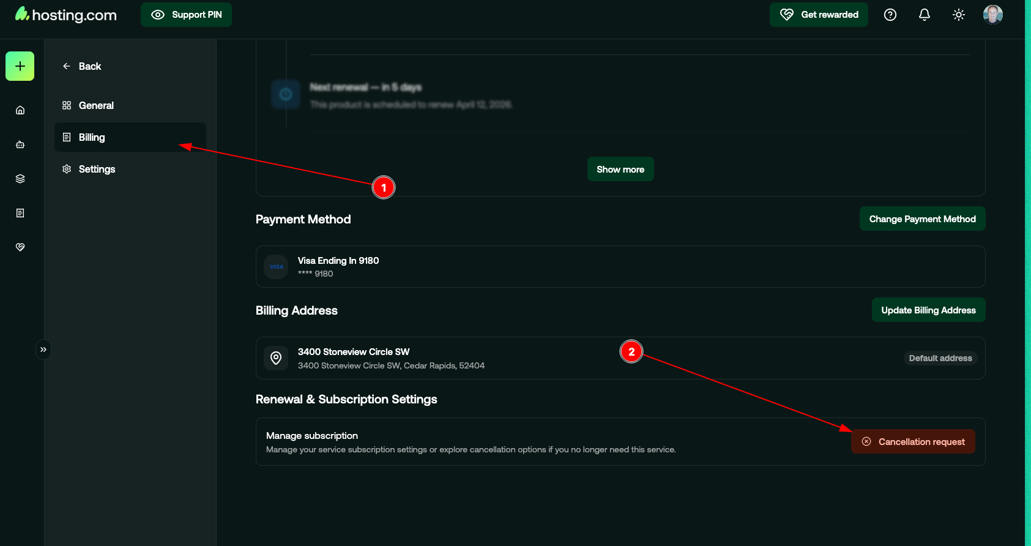Click Change Payment Method button

point(922,219)
